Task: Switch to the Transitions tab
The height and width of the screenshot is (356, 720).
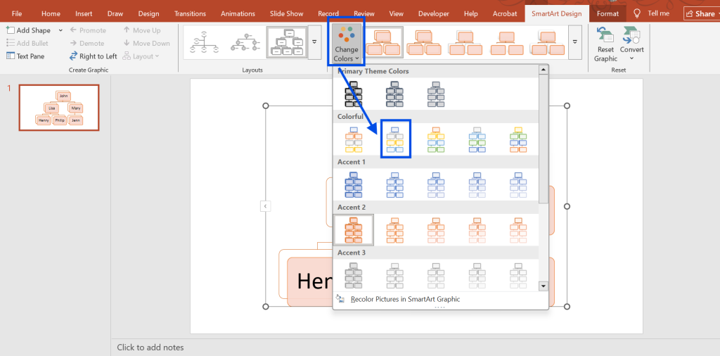Action: pyautogui.click(x=190, y=13)
